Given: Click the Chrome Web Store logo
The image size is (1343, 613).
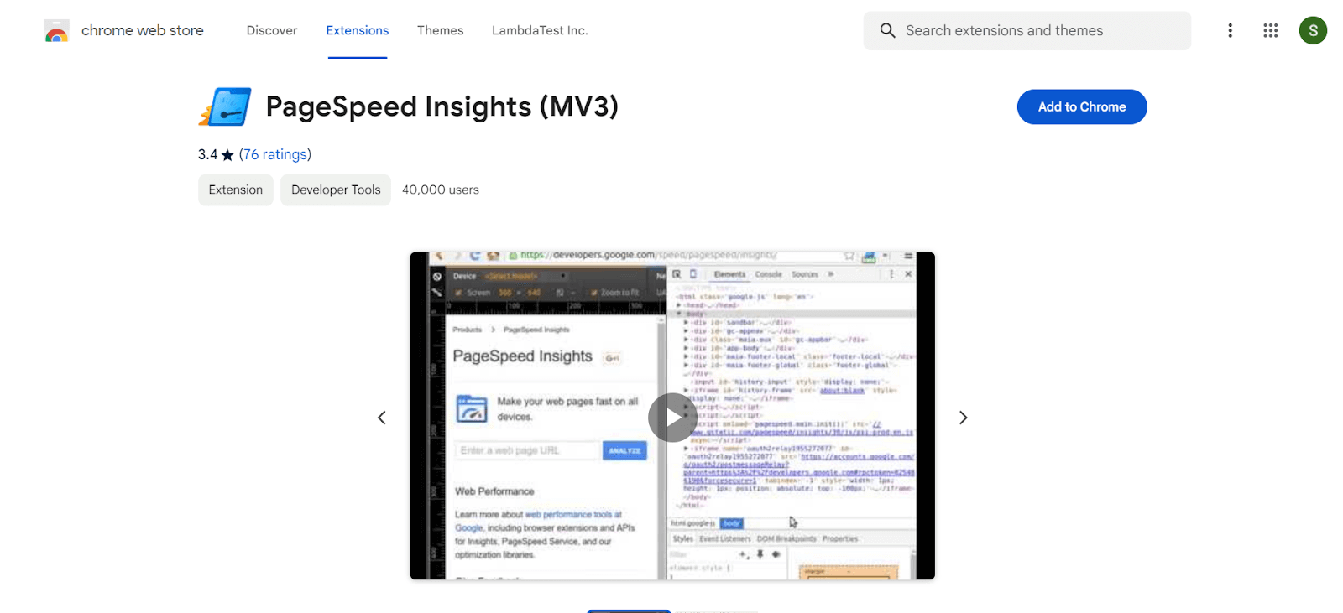Looking at the screenshot, I should coord(56,31).
